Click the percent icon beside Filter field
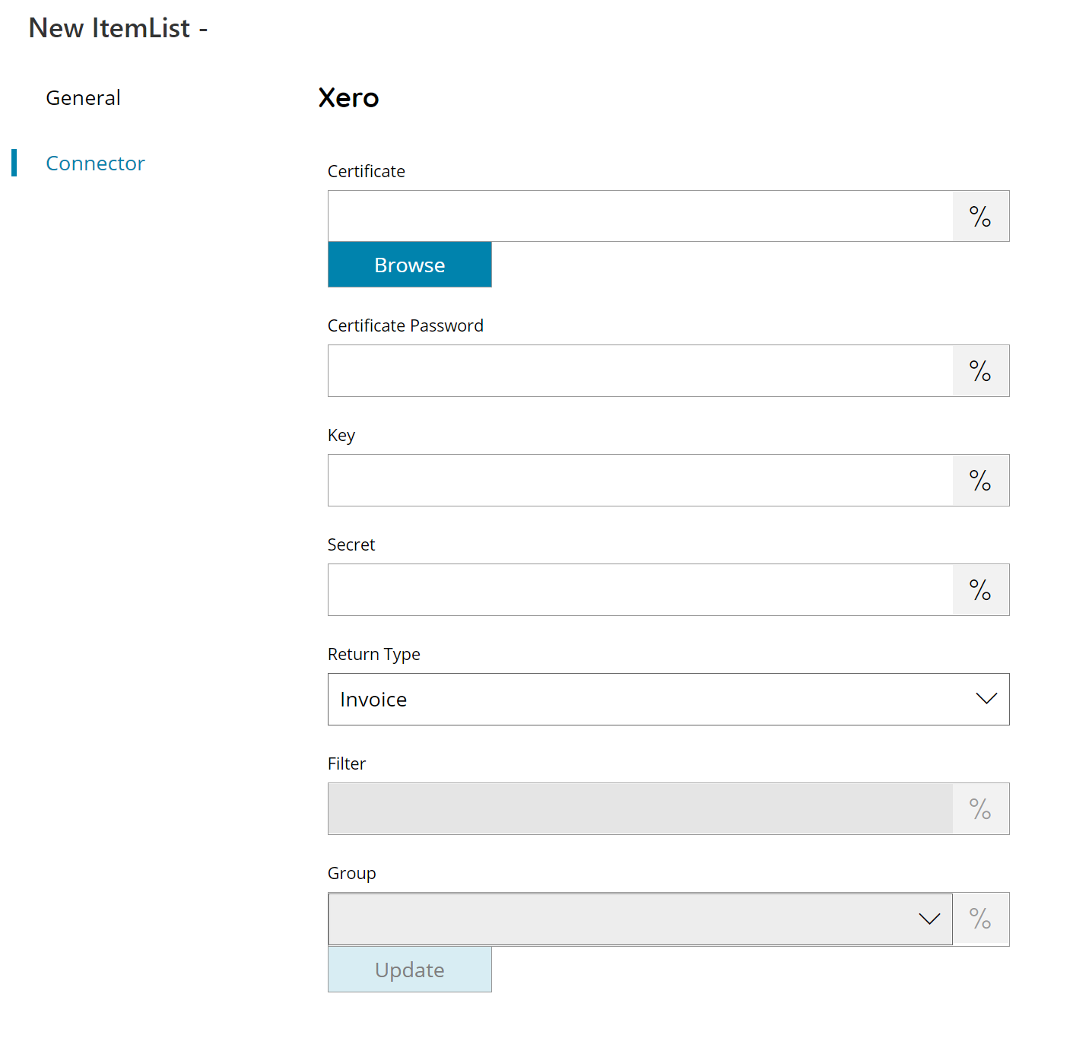Viewport: 1092px width, 1054px height. [980, 808]
